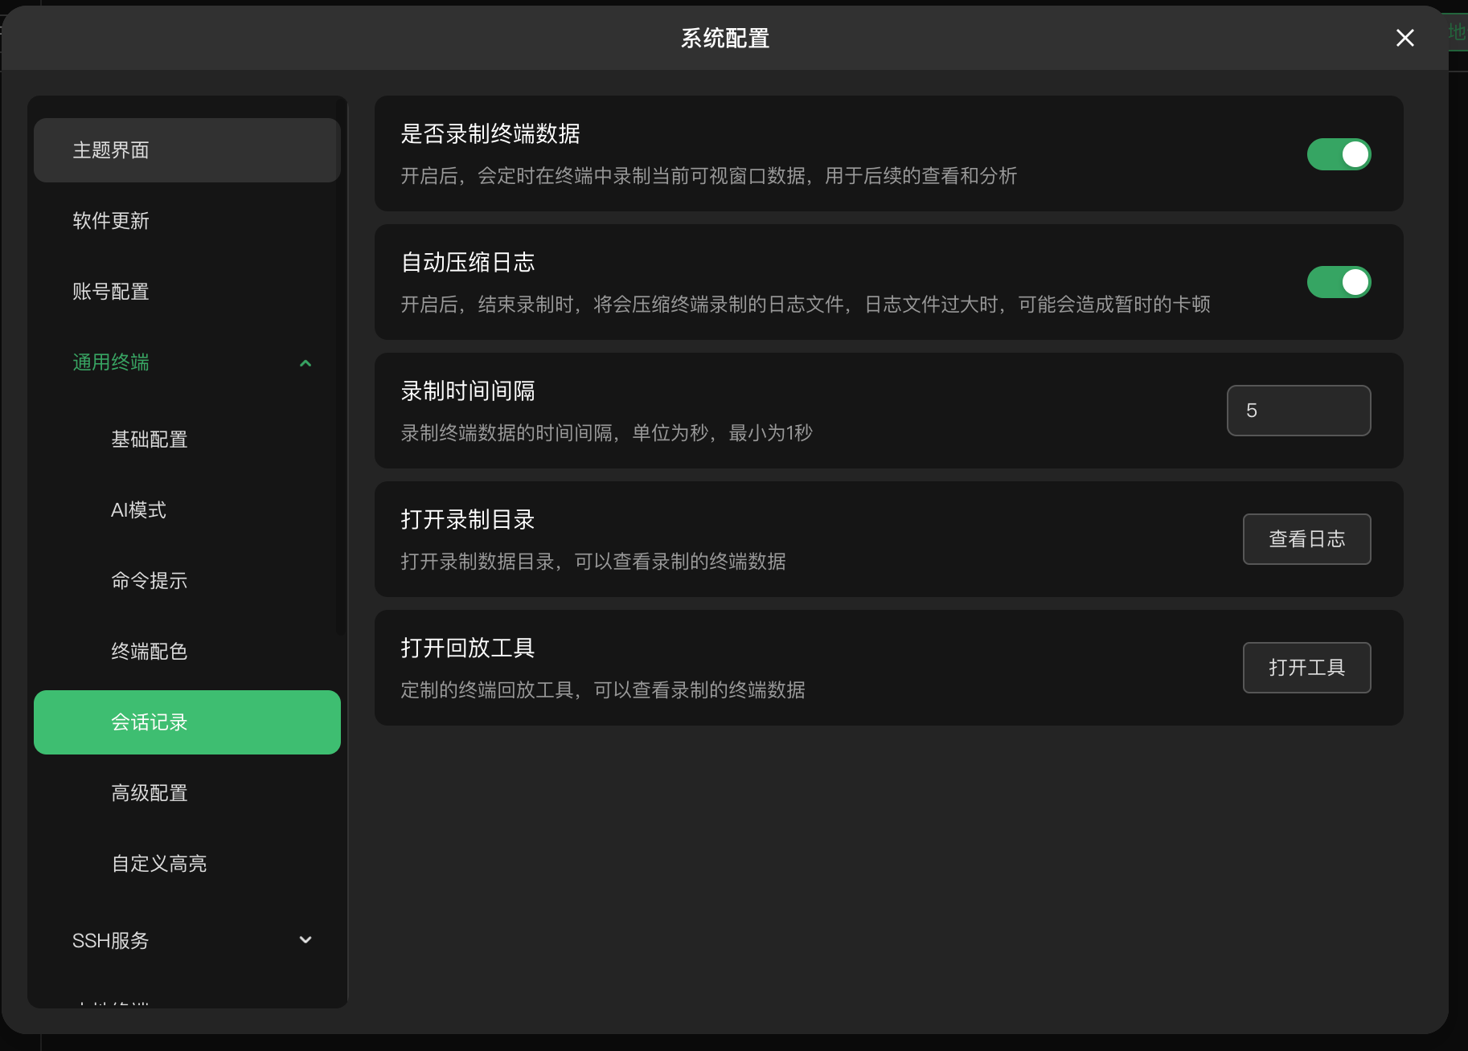Click the recording interval input showing 5
The height and width of the screenshot is (1051, 1468).
(1298, 410)
